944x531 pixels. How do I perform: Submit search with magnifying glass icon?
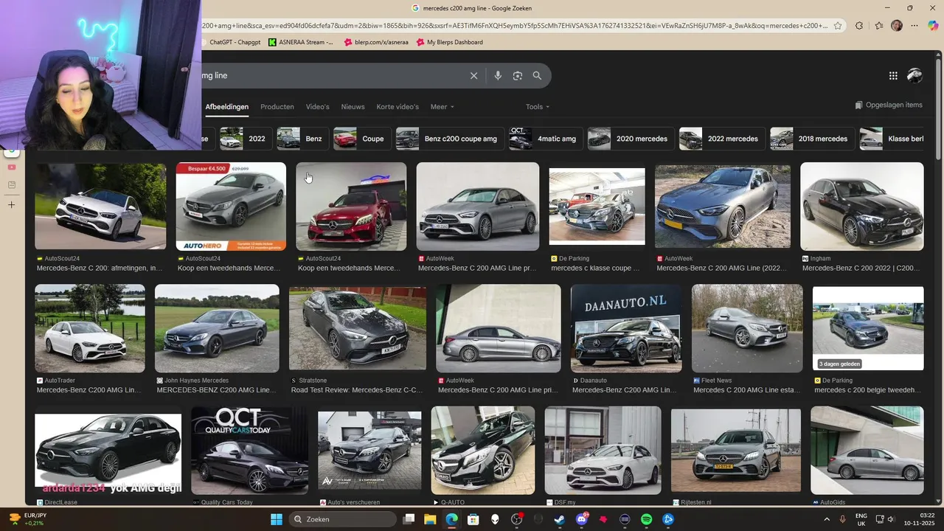pyautogui.click(x=537, y=75)
